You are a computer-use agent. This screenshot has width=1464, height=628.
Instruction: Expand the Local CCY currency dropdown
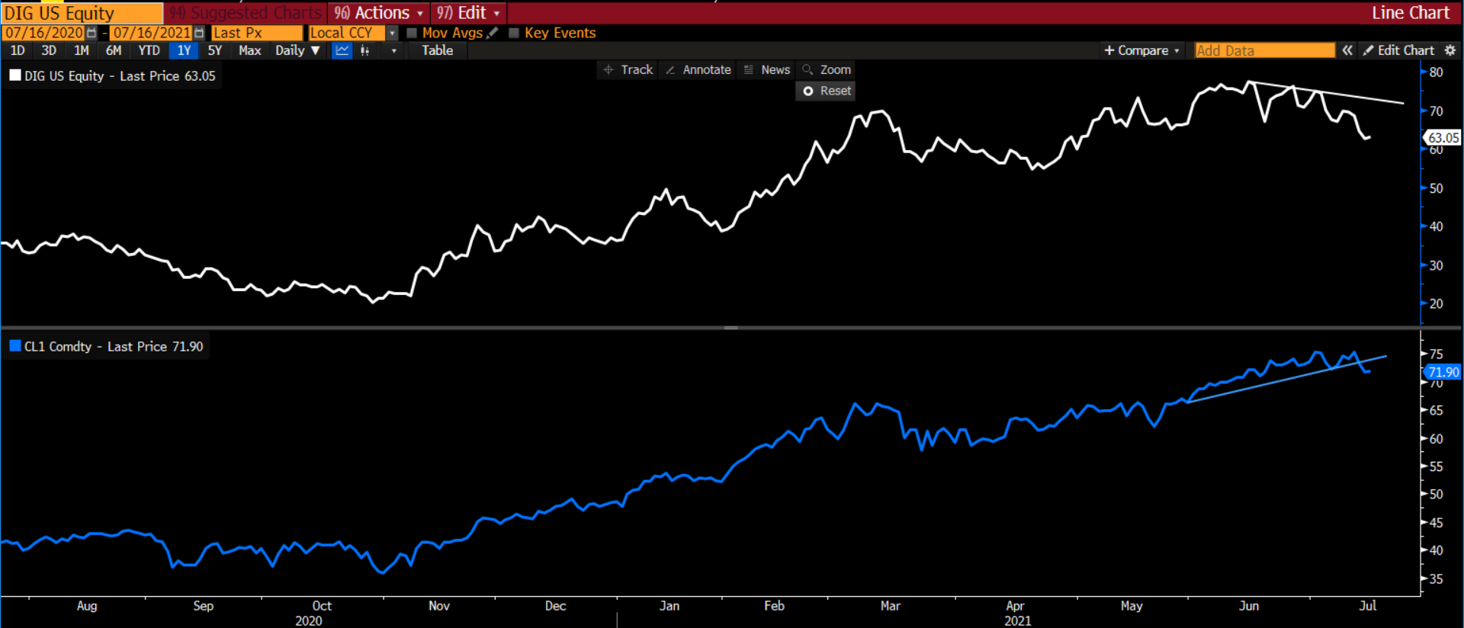(x=392, y=33)
